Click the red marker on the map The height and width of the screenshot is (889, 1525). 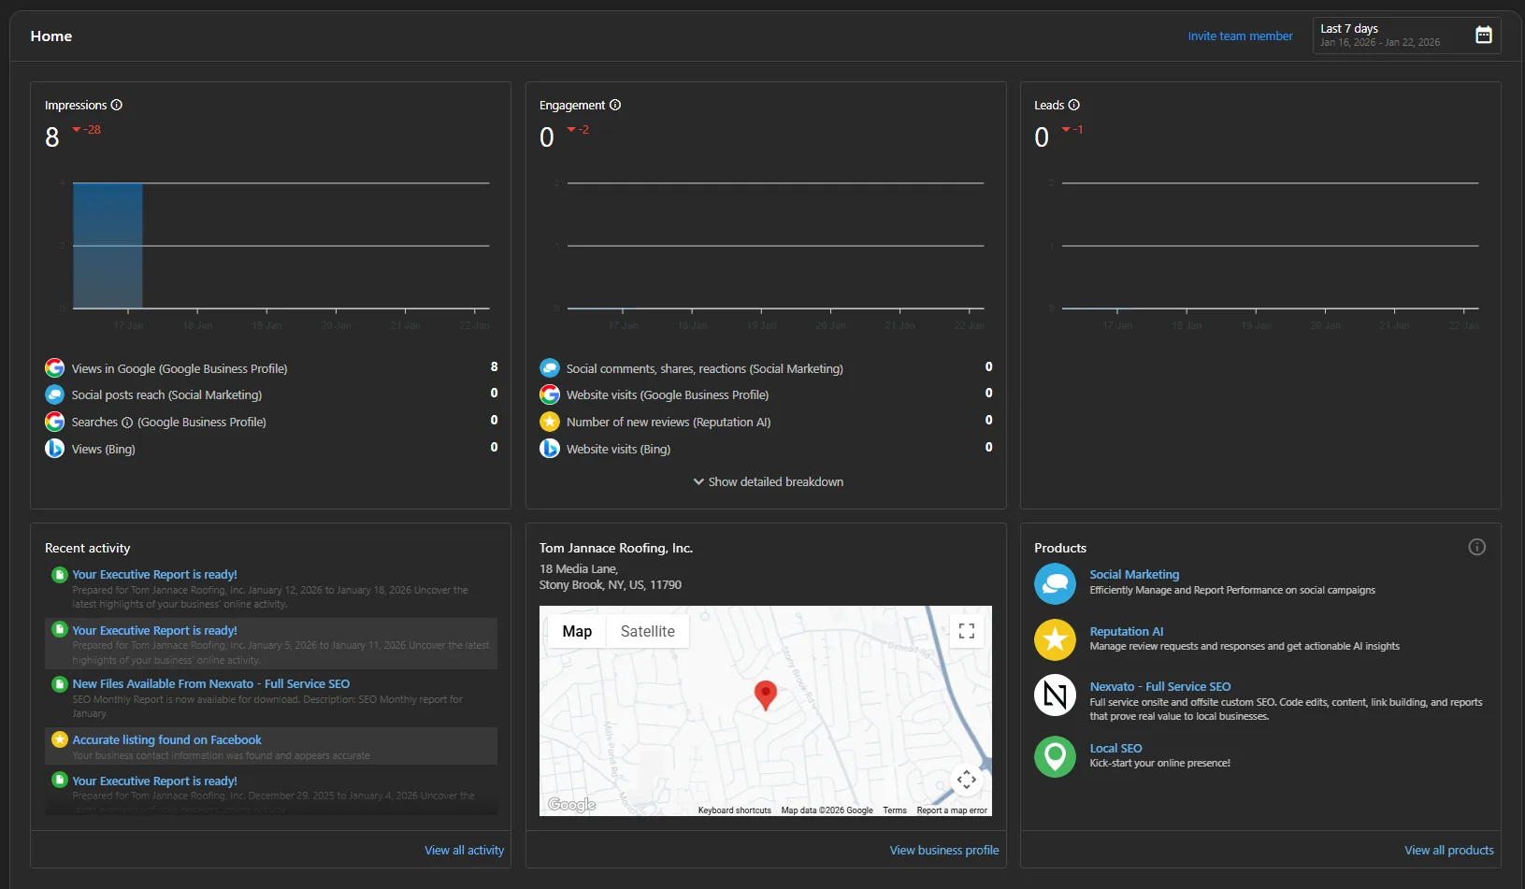click(765, 695)
